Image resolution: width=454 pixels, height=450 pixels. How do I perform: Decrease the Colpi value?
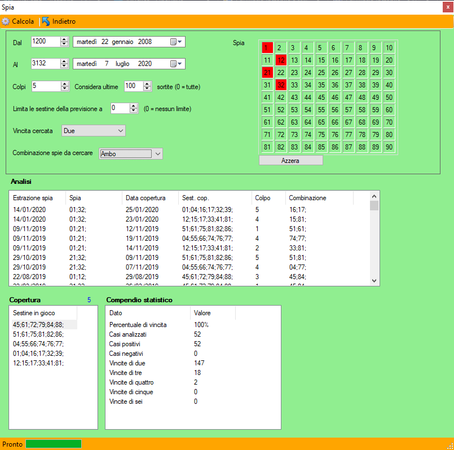pyautogui.click(x=65, y=89)
